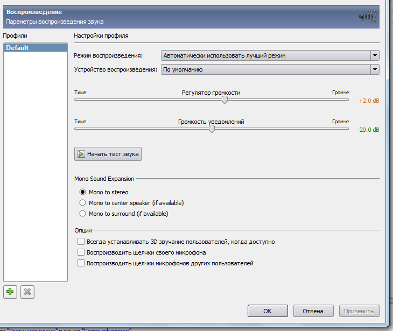The image size is (393, 331).
Task: Click the green plus add profile icon
Action: (10, 292)
